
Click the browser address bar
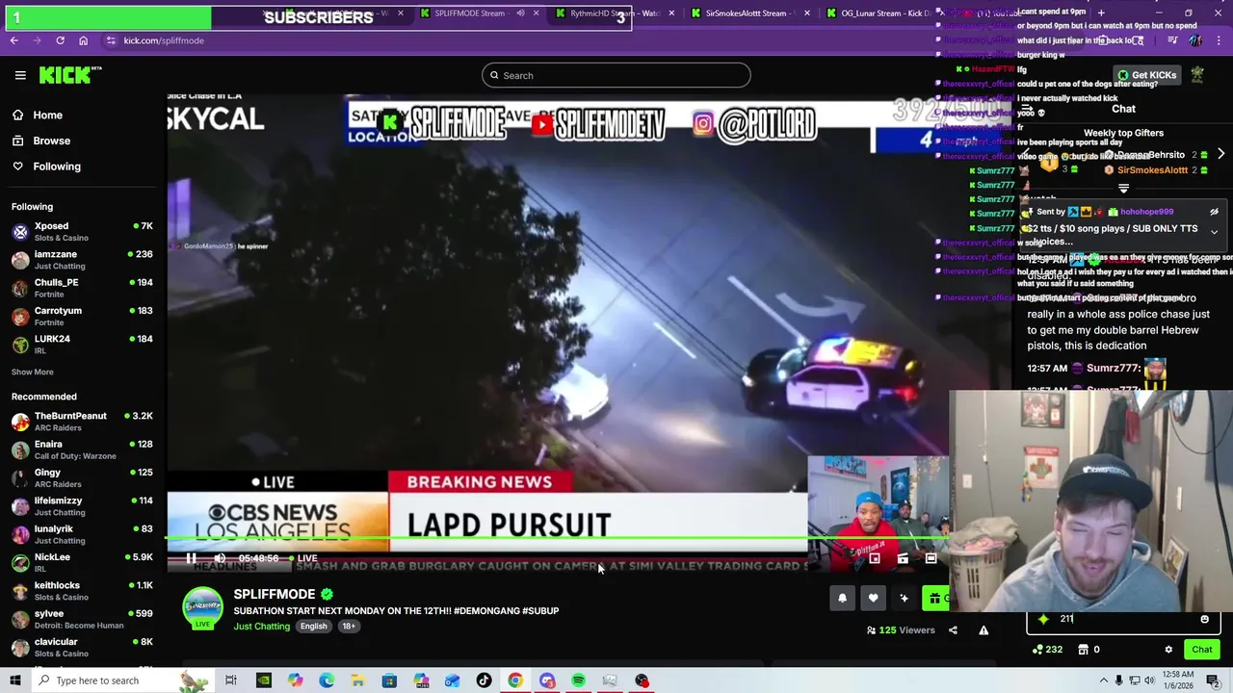tap(520, 40)
